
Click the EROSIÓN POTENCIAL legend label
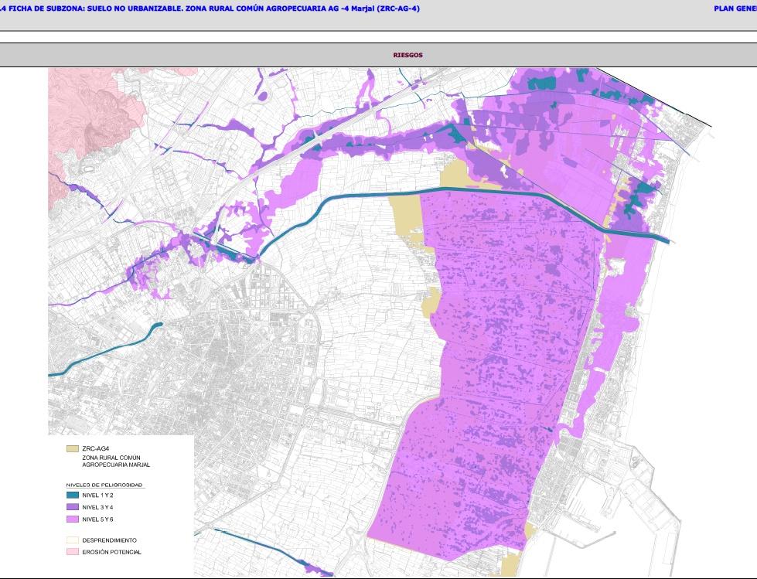click(x=111, y=552)
